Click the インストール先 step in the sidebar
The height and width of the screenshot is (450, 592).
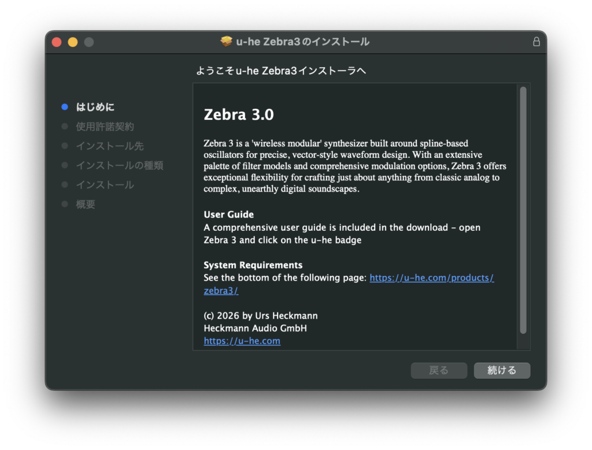(x=110, y=146)
